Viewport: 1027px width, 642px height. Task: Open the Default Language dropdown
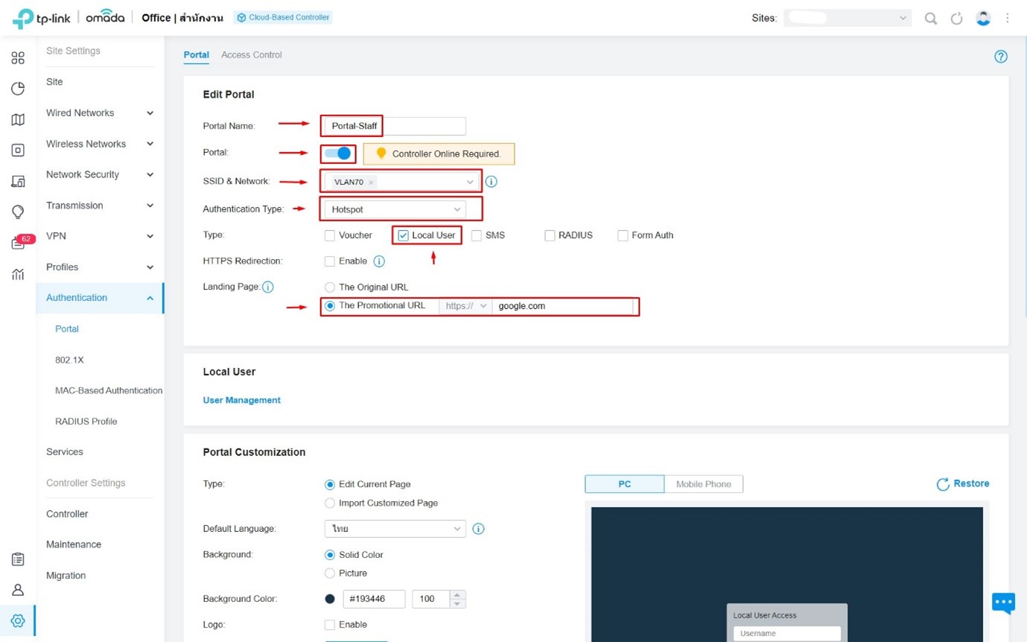395,529
